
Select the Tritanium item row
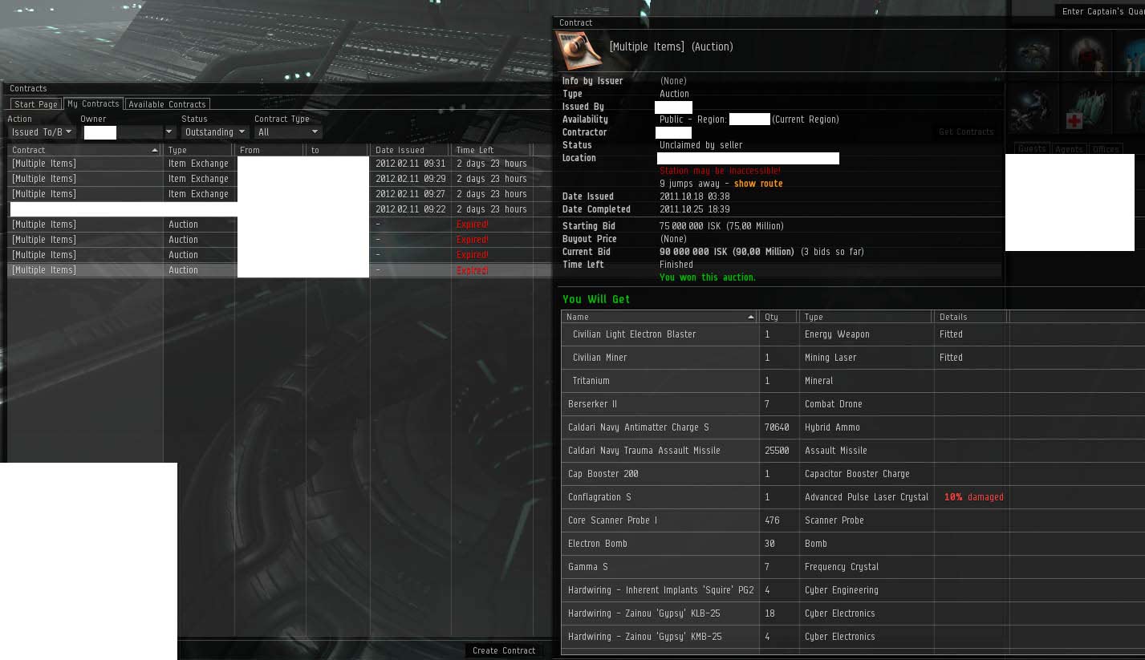pyautogui.click(x=853, y=381)
